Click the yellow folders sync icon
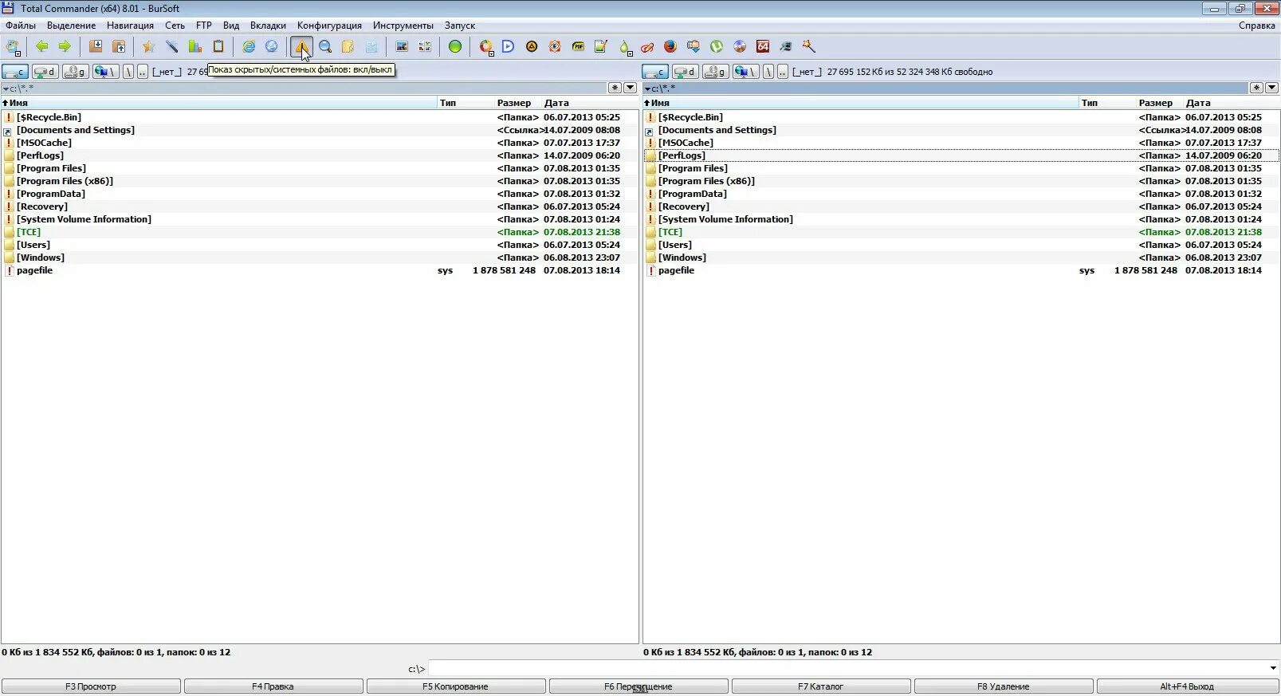 pyautogui.click(x=348, y=46)
